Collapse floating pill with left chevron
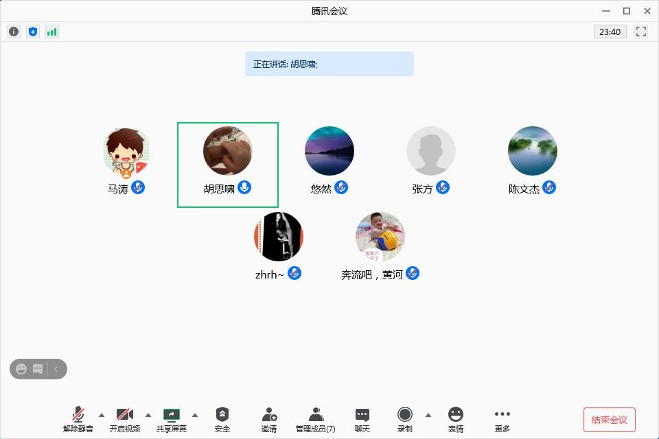This screenshot has height=439, width=659. coord(56,369)
